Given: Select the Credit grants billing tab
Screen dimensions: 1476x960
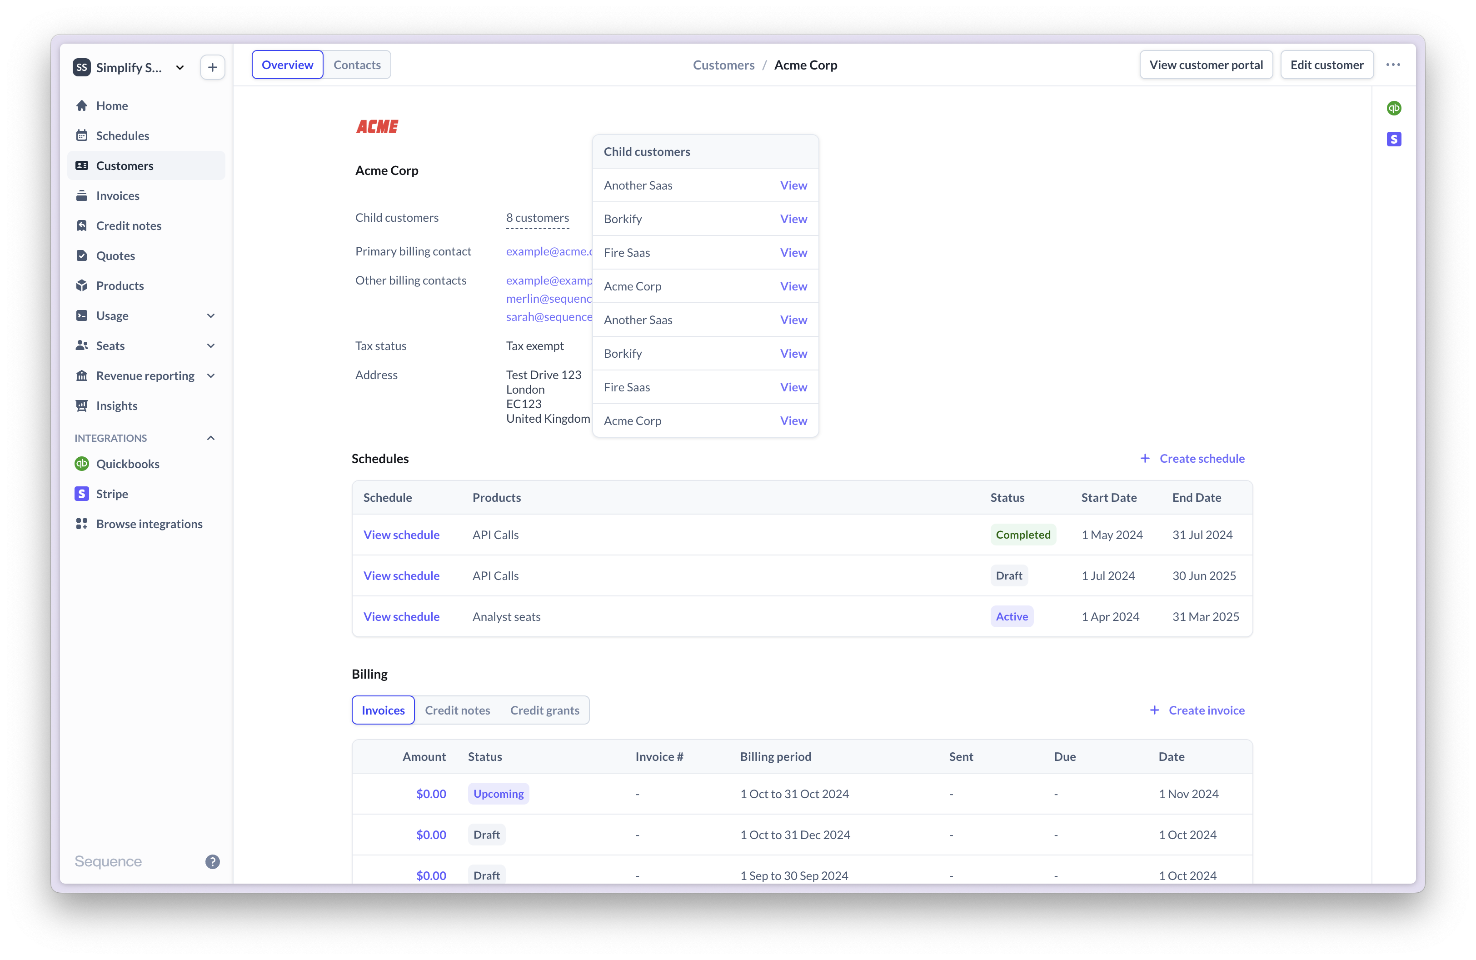Looking at the screenshot, I should 544,710.
